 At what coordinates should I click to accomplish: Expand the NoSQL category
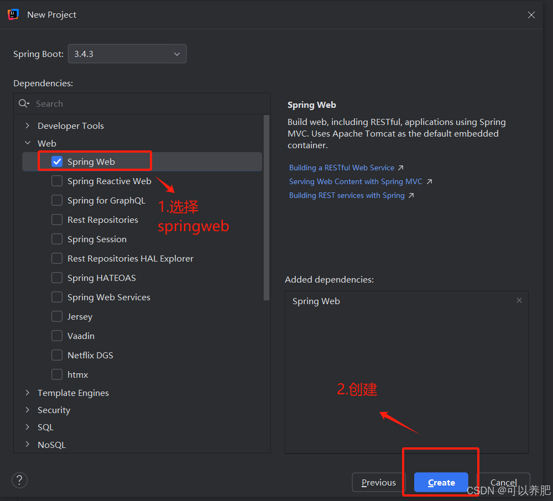click(x=28, y=444)
